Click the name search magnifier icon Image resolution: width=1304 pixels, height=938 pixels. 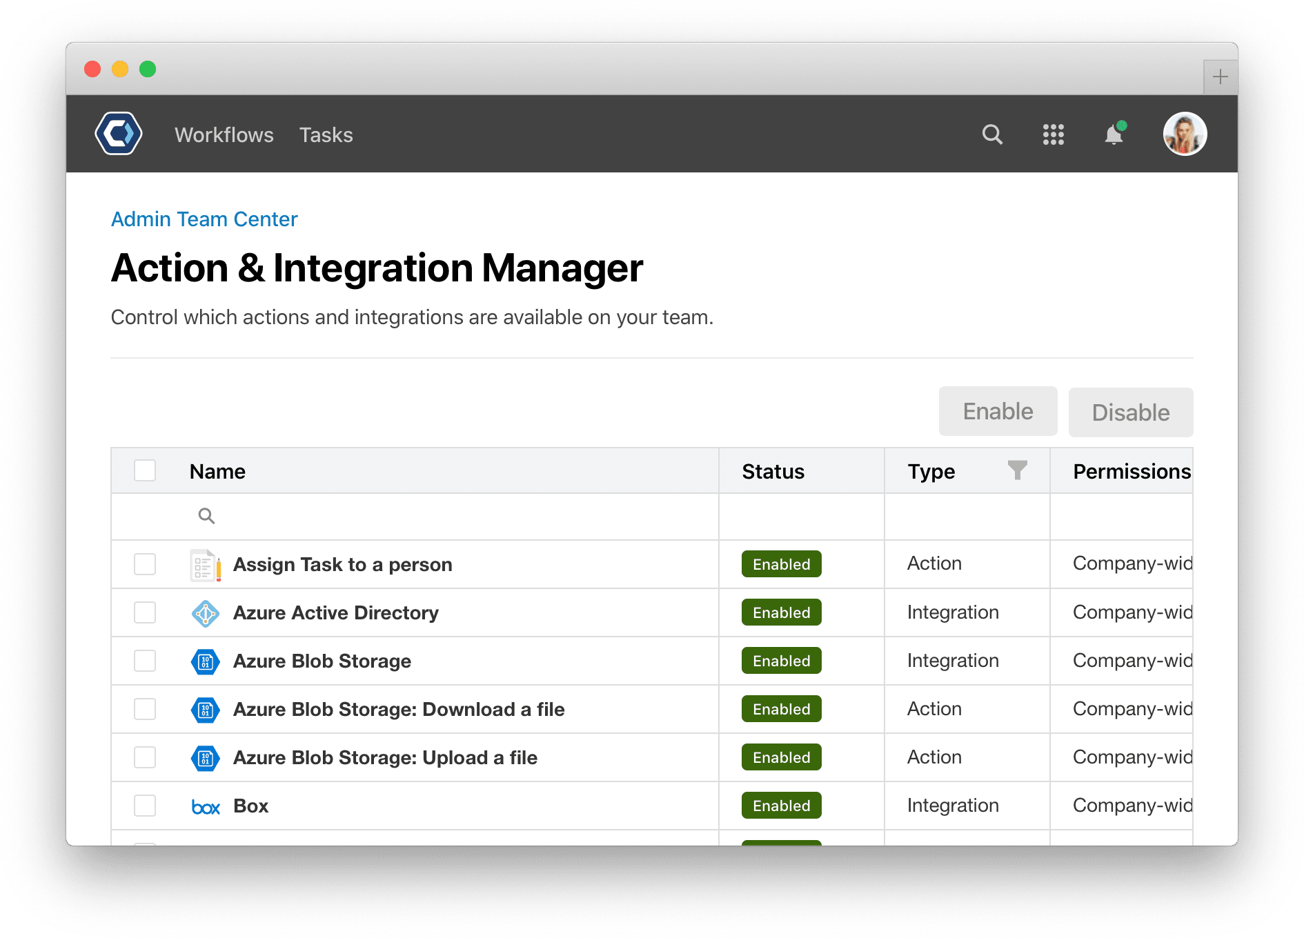[x=206, y=516]
